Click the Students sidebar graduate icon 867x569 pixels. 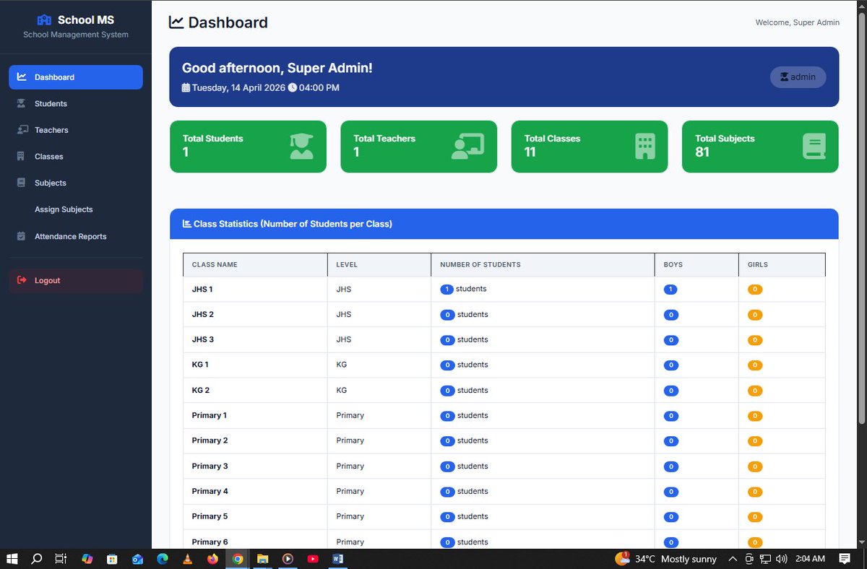[22, 104]
